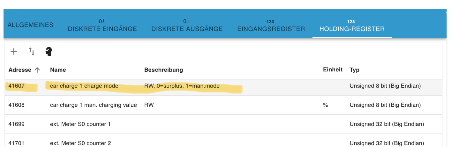Edit description 'RW, 0=surplus, 1=man.mode'
This screenshot has width=452, height=147.
click(x=182, y=86)
